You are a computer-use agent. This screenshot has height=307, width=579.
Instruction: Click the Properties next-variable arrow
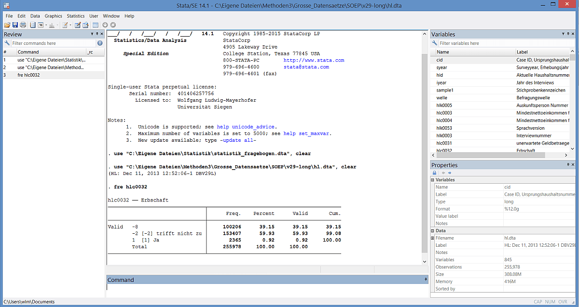(x=450, y=173)
